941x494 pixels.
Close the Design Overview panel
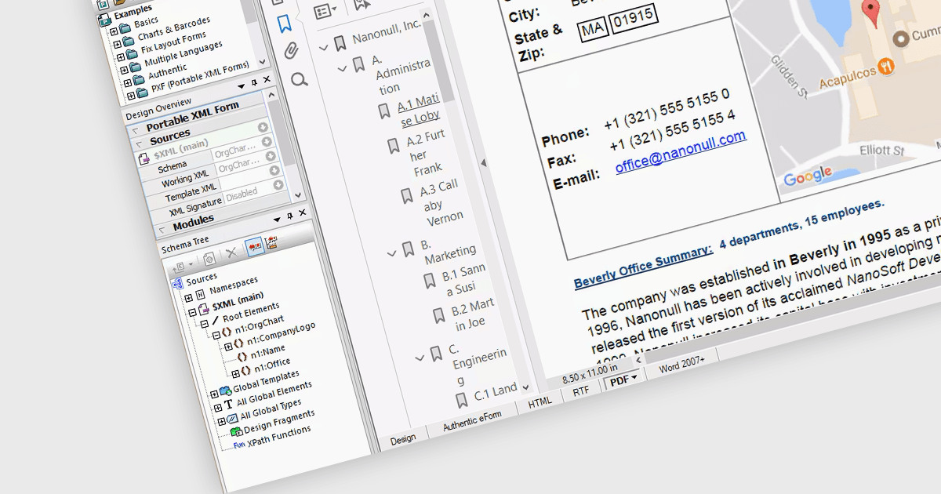click(x=267, y=81)
